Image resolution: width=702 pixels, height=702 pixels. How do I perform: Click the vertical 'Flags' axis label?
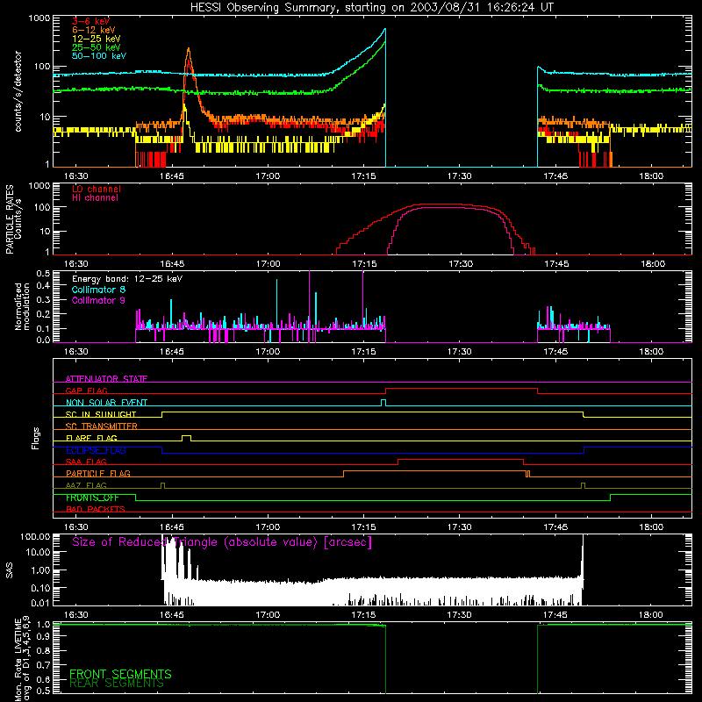(x=36, y=438)
